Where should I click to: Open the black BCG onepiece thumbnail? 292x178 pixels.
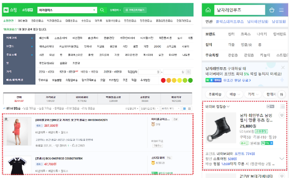coord(17,165)
